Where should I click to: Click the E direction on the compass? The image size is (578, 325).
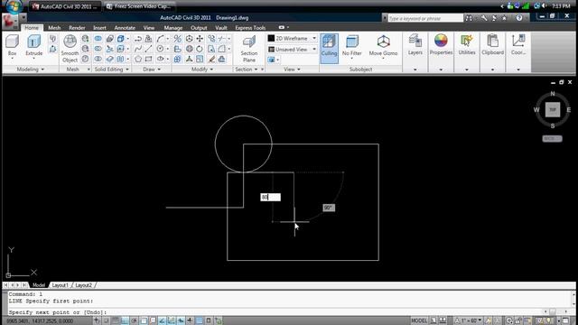[569, 110]
